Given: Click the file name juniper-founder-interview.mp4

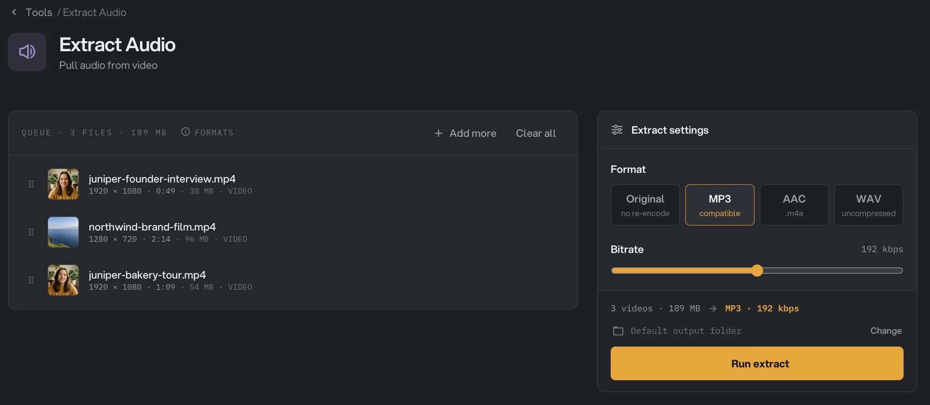Looking at the screenshot, I should [162, 179].
